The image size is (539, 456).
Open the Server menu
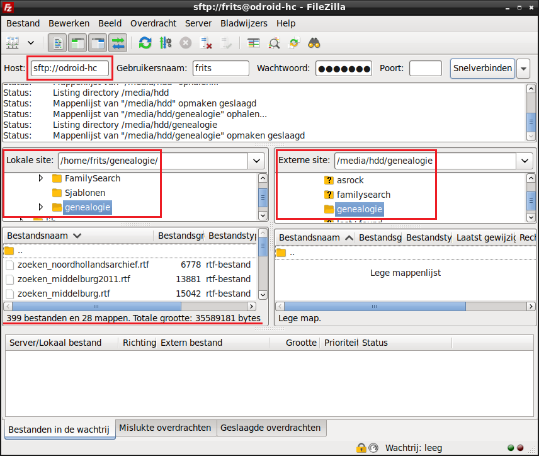(x=198, y=23)
